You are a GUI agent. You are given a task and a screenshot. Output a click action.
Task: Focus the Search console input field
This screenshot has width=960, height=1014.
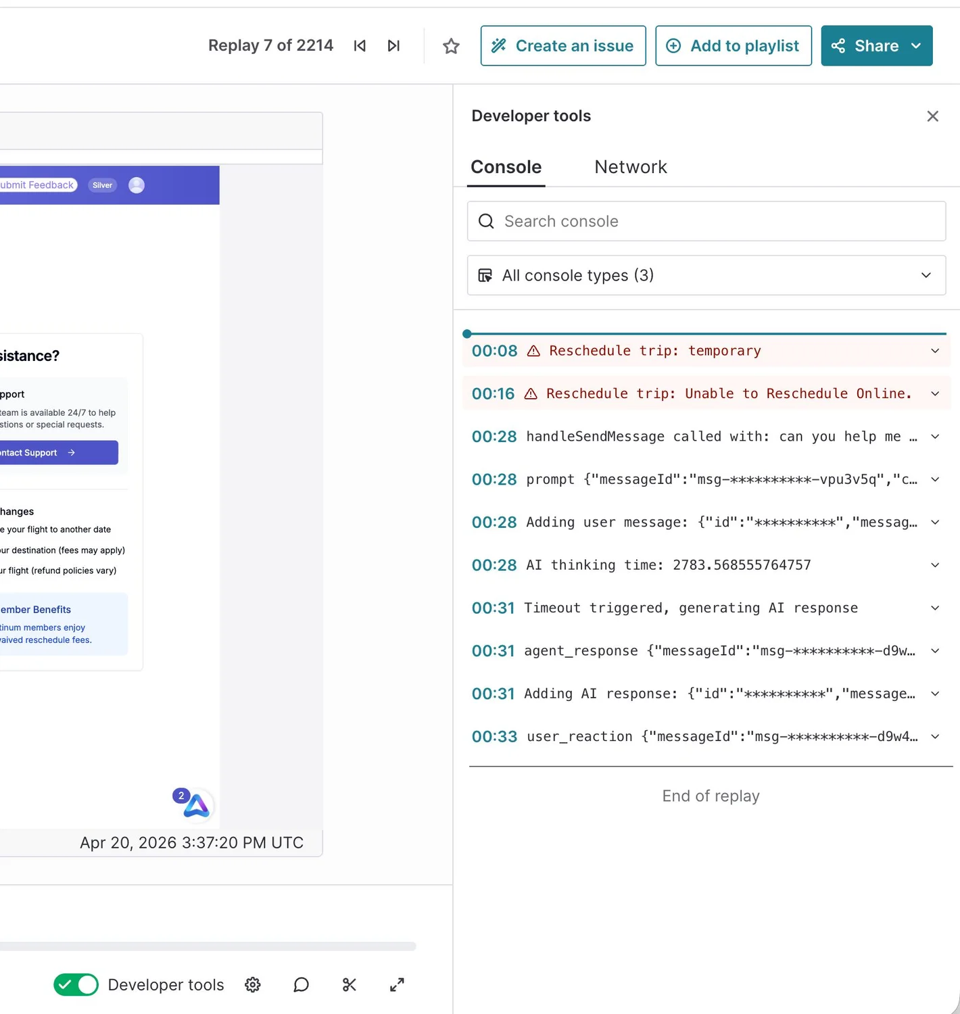(717, 221)
